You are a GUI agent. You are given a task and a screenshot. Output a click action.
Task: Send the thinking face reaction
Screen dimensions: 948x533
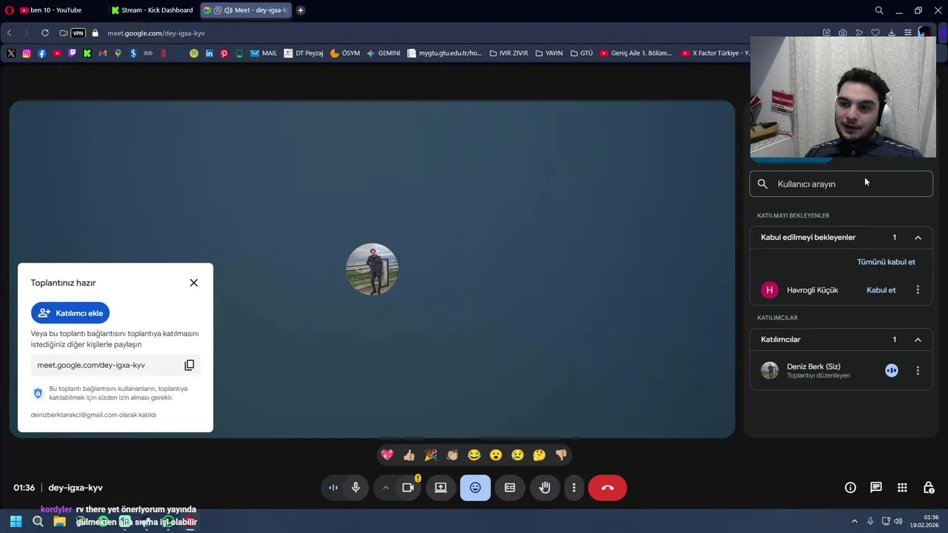click(x=539, y=455)
